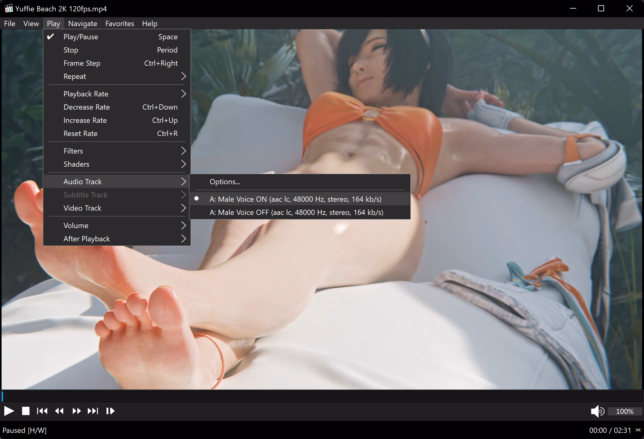644x439 pixels.
Task: Open the Navigate menu
Action: click(x=83, y=24)
